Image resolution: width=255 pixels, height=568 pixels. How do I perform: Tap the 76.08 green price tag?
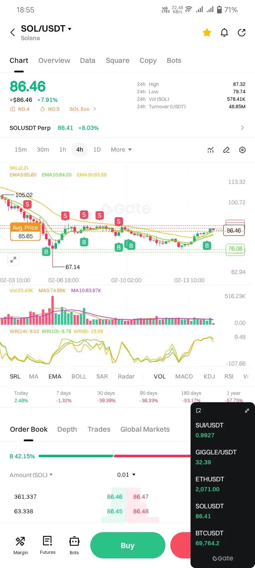(235, 248)
